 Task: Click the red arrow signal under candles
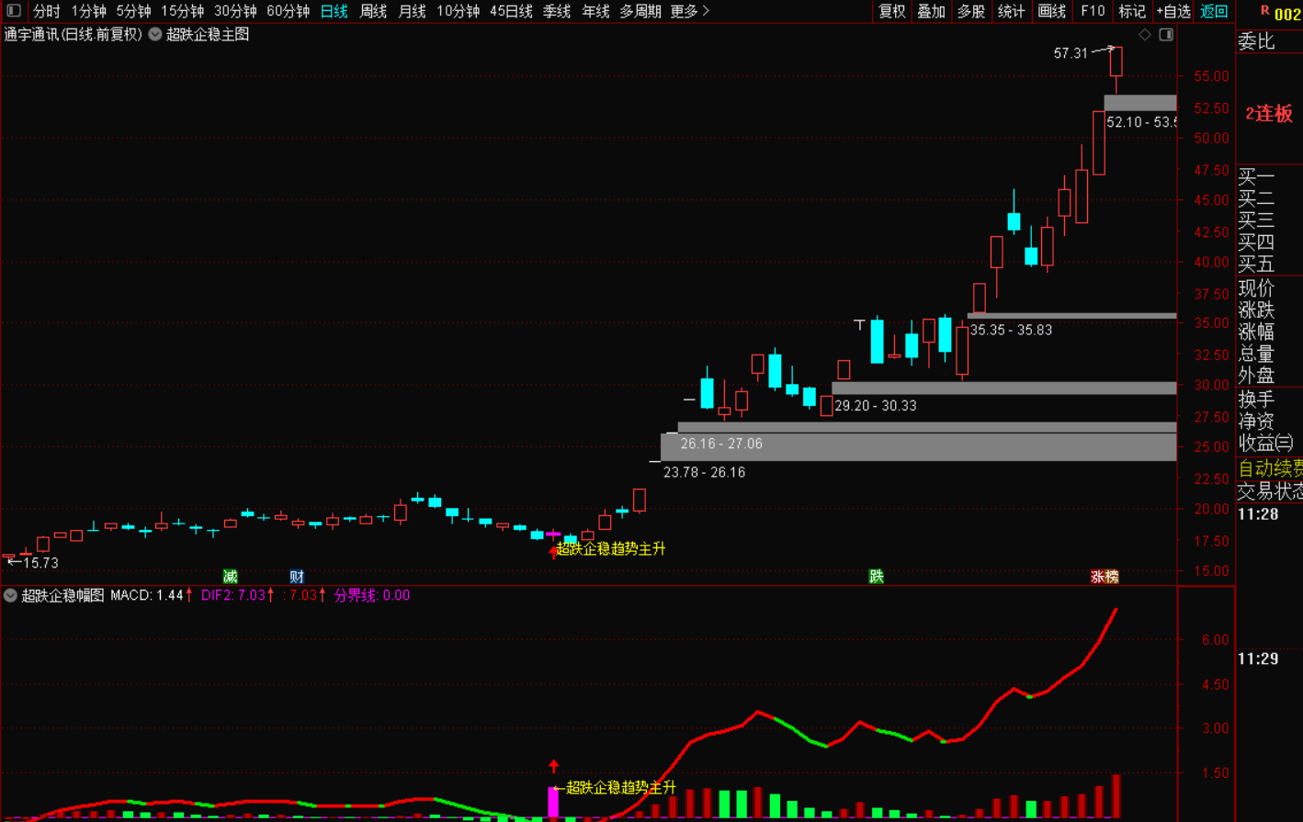553,551
